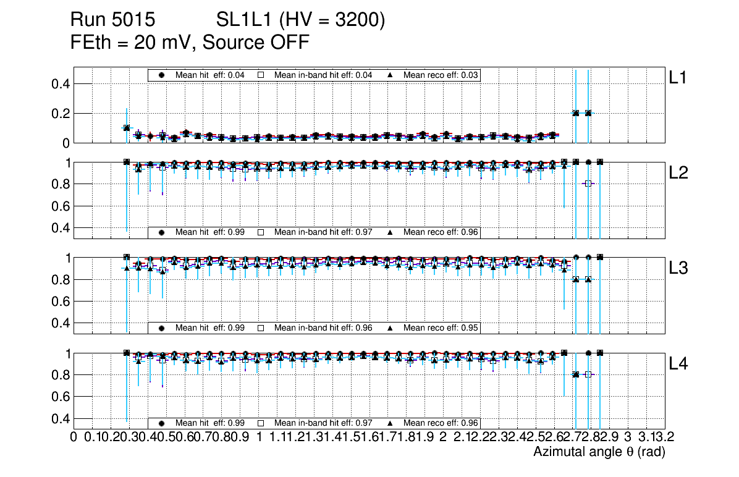The image size is (739, 477).
Task: Click the 'Azimutal angle θ (rad)' axis title
Action: tap(599, 453)
